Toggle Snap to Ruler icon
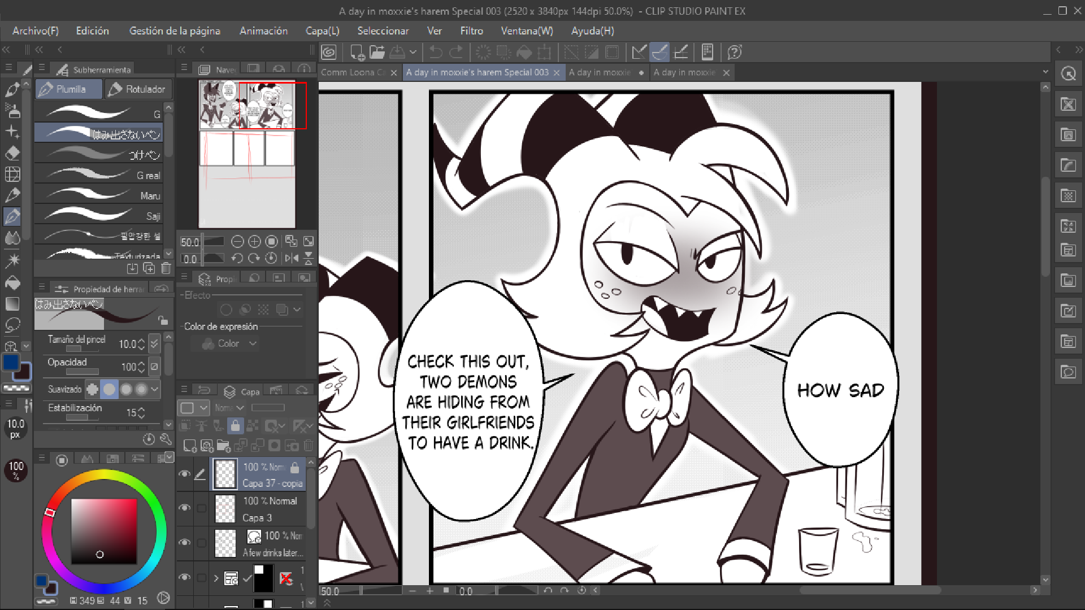Viewport: 1085px width, 610px height. pos(639,53)
